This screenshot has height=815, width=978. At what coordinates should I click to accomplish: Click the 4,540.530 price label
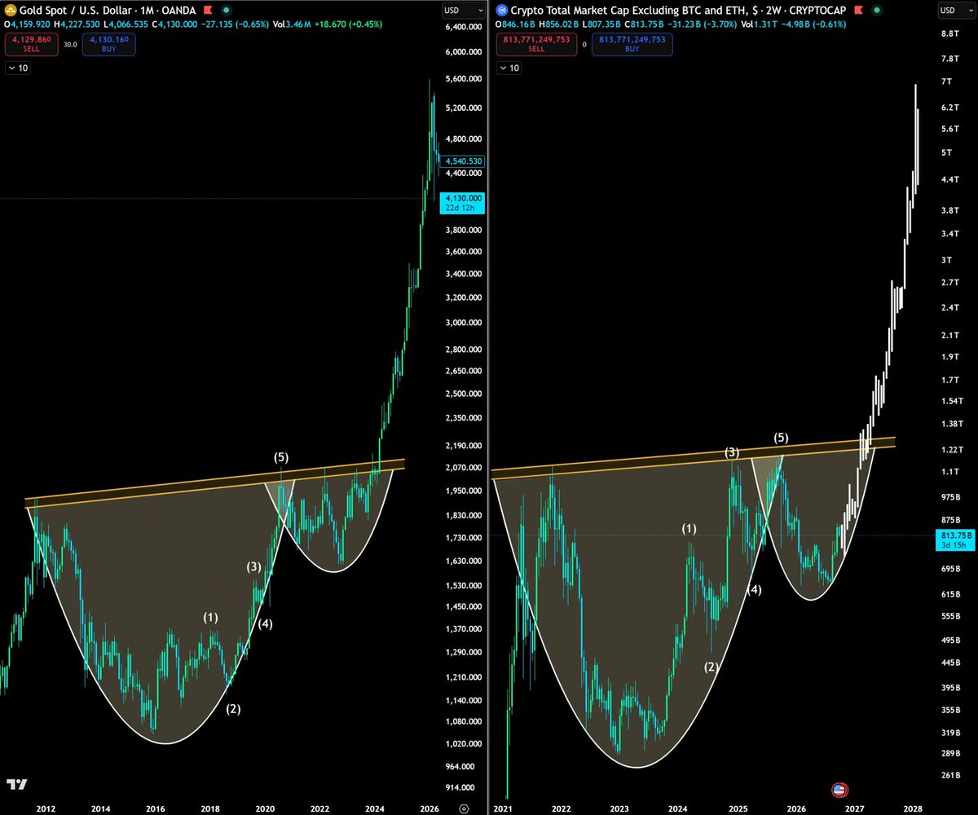point(462,161)
